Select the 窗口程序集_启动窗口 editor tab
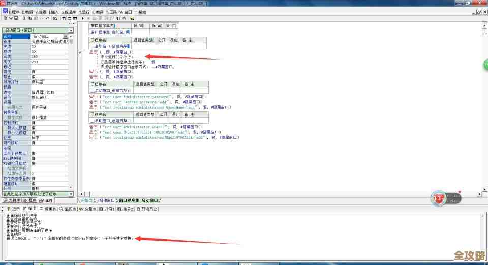The image size is (488, 265). click(138, 200)
